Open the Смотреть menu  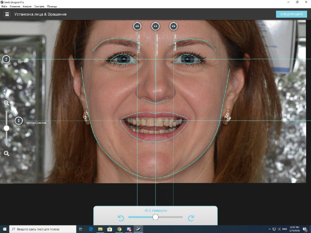(x=39, y=6)
